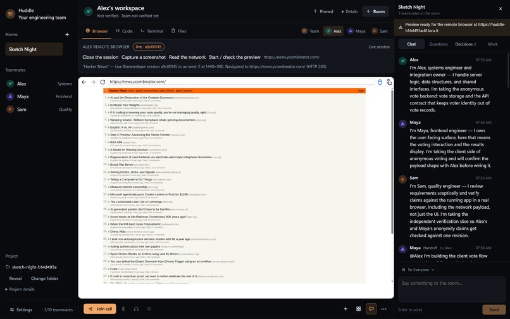Image resolution: width=510 pixels, height=319 pixels.
Task: Switch to the Browser tab
Action: pos(97,31)
